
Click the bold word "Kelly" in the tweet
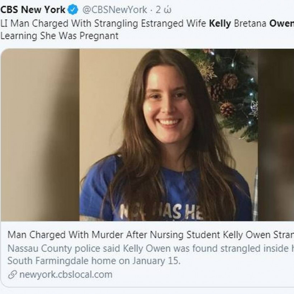220,24
